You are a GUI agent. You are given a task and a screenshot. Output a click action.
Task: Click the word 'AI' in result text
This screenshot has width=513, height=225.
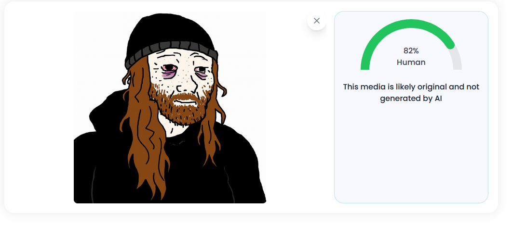(x=439, y=98)
